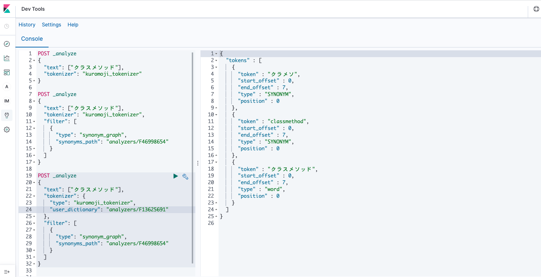Run the request with green play icon
The width and height of the screenshot is (541, 277).
175,176
